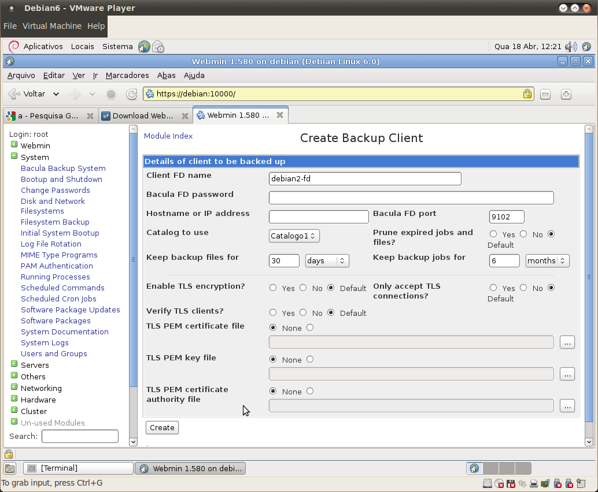Viewport: 598px width, 492px height.
Task: Click the Voltar back arrow icon
Action: [14, 94]
